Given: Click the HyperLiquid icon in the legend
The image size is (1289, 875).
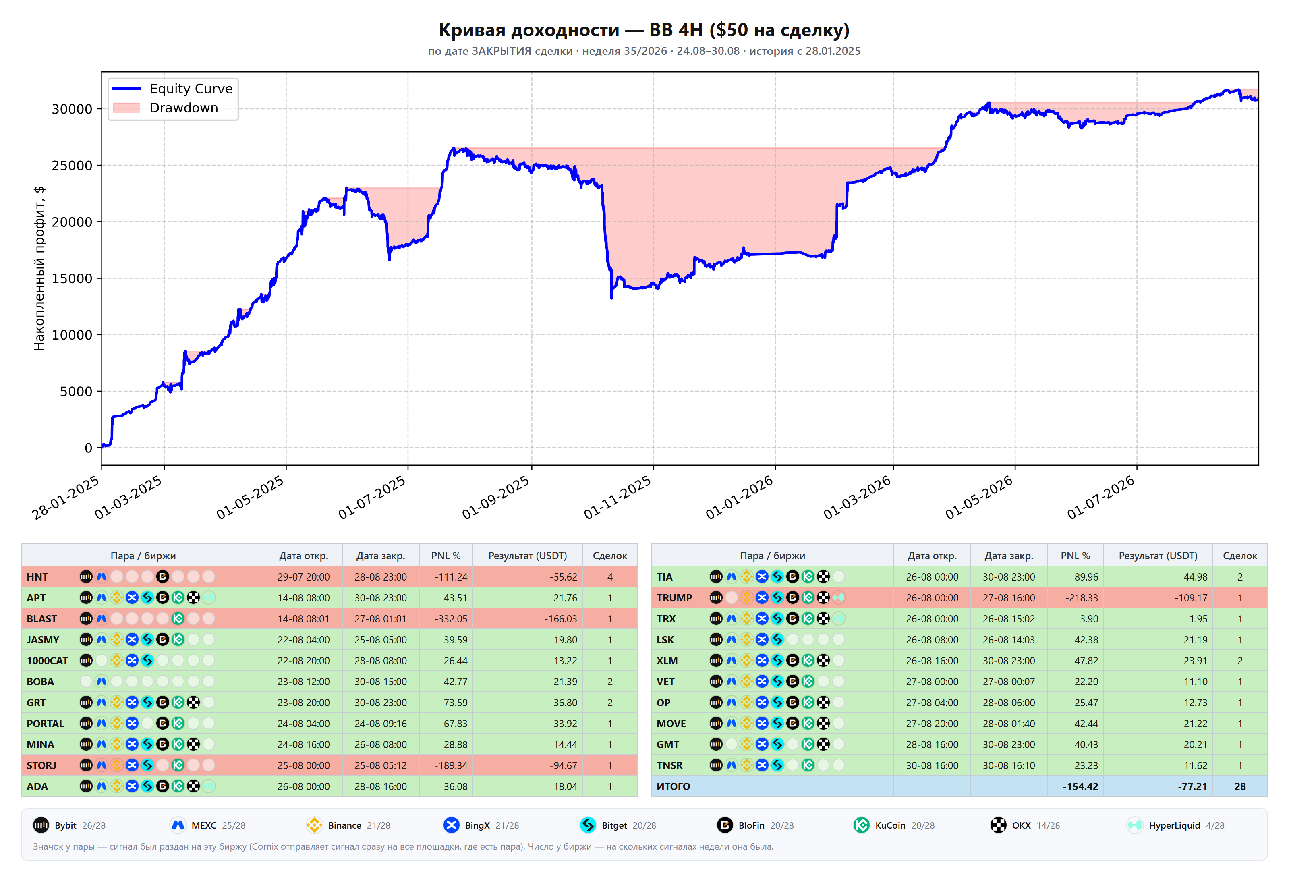Looking at the screenshot, I should point(1135,825).
